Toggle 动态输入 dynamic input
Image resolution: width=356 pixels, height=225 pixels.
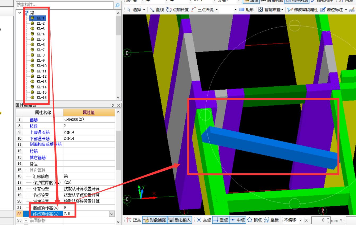tap(180, 220)
